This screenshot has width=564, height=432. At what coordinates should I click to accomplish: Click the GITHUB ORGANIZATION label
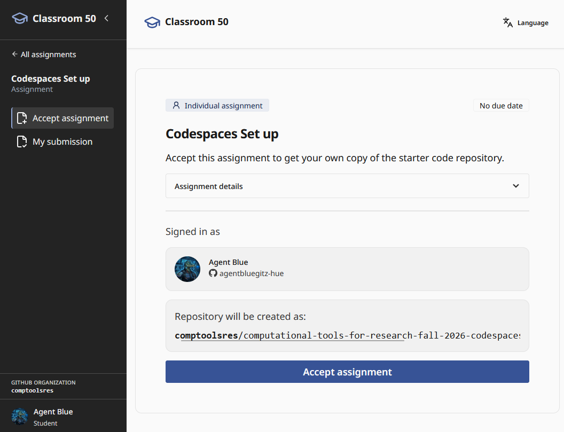[43, 382]
